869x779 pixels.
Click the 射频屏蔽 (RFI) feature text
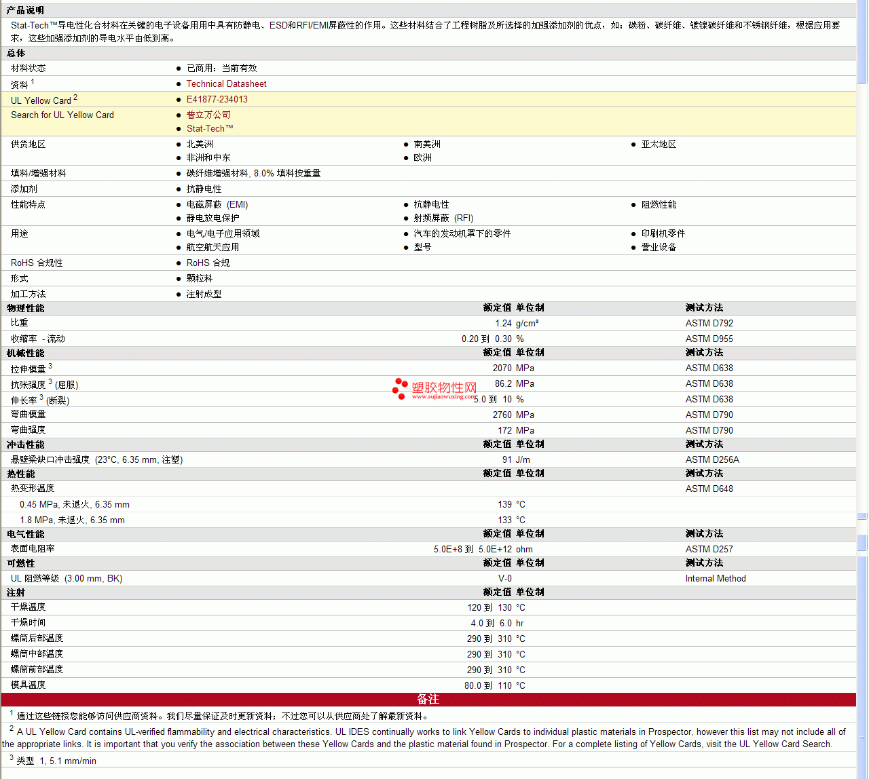(443, 218)
